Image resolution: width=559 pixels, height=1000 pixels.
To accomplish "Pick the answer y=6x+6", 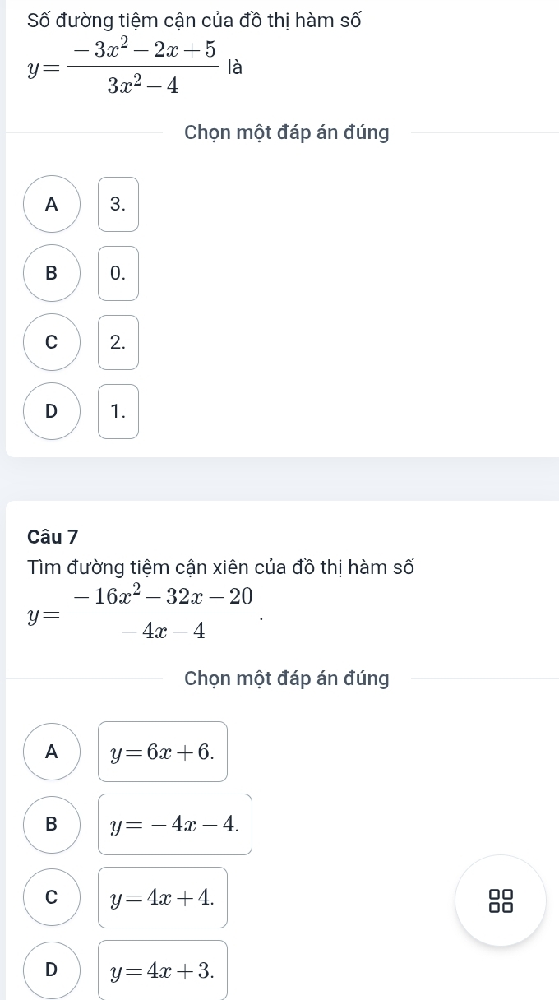I will point(163,751).
